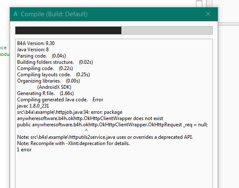
Task: Select the Java Version: 8 log line
Action: 33,50
